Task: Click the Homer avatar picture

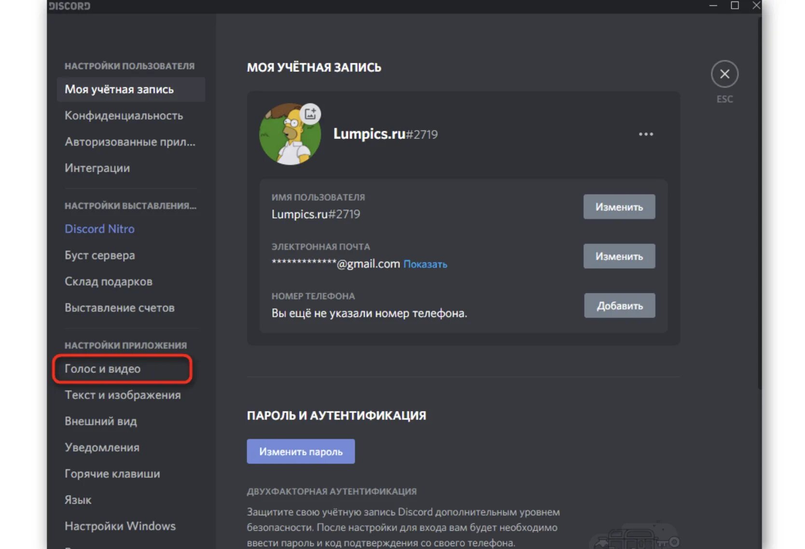Action: (x=290, y=134)
